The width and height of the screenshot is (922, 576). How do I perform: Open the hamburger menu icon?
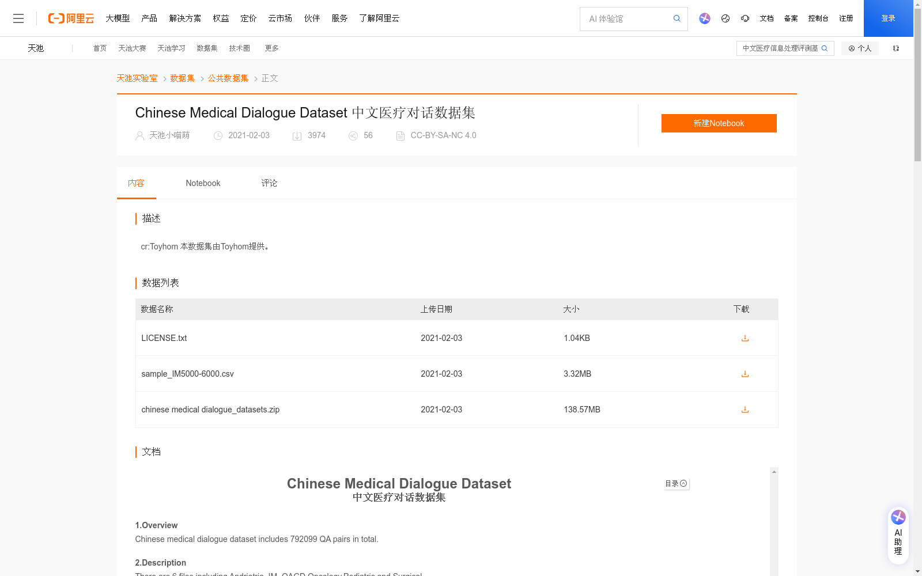[x=18, y=18]
